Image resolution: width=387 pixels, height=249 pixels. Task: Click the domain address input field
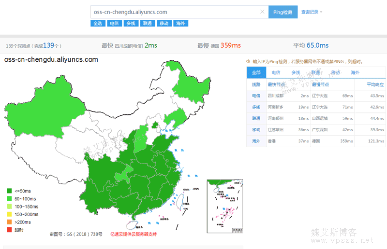pyautogui.click(x=174, y=12)
